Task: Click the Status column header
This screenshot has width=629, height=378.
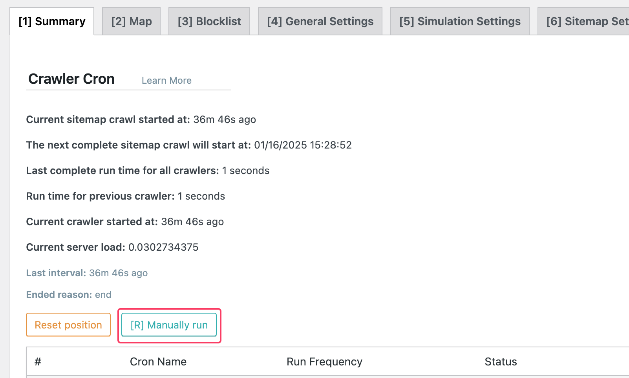Action: point(501,361)
